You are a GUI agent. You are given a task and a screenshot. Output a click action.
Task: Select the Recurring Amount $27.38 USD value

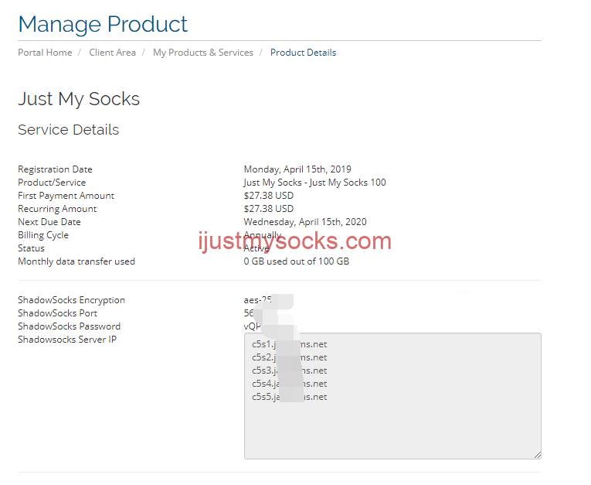click(268, 209)
